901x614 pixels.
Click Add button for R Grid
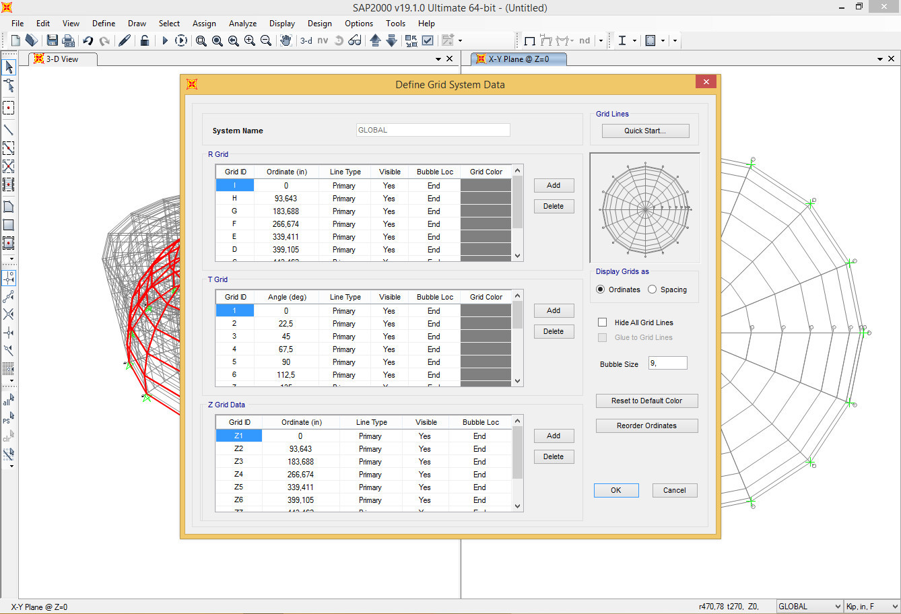point(554,185)
